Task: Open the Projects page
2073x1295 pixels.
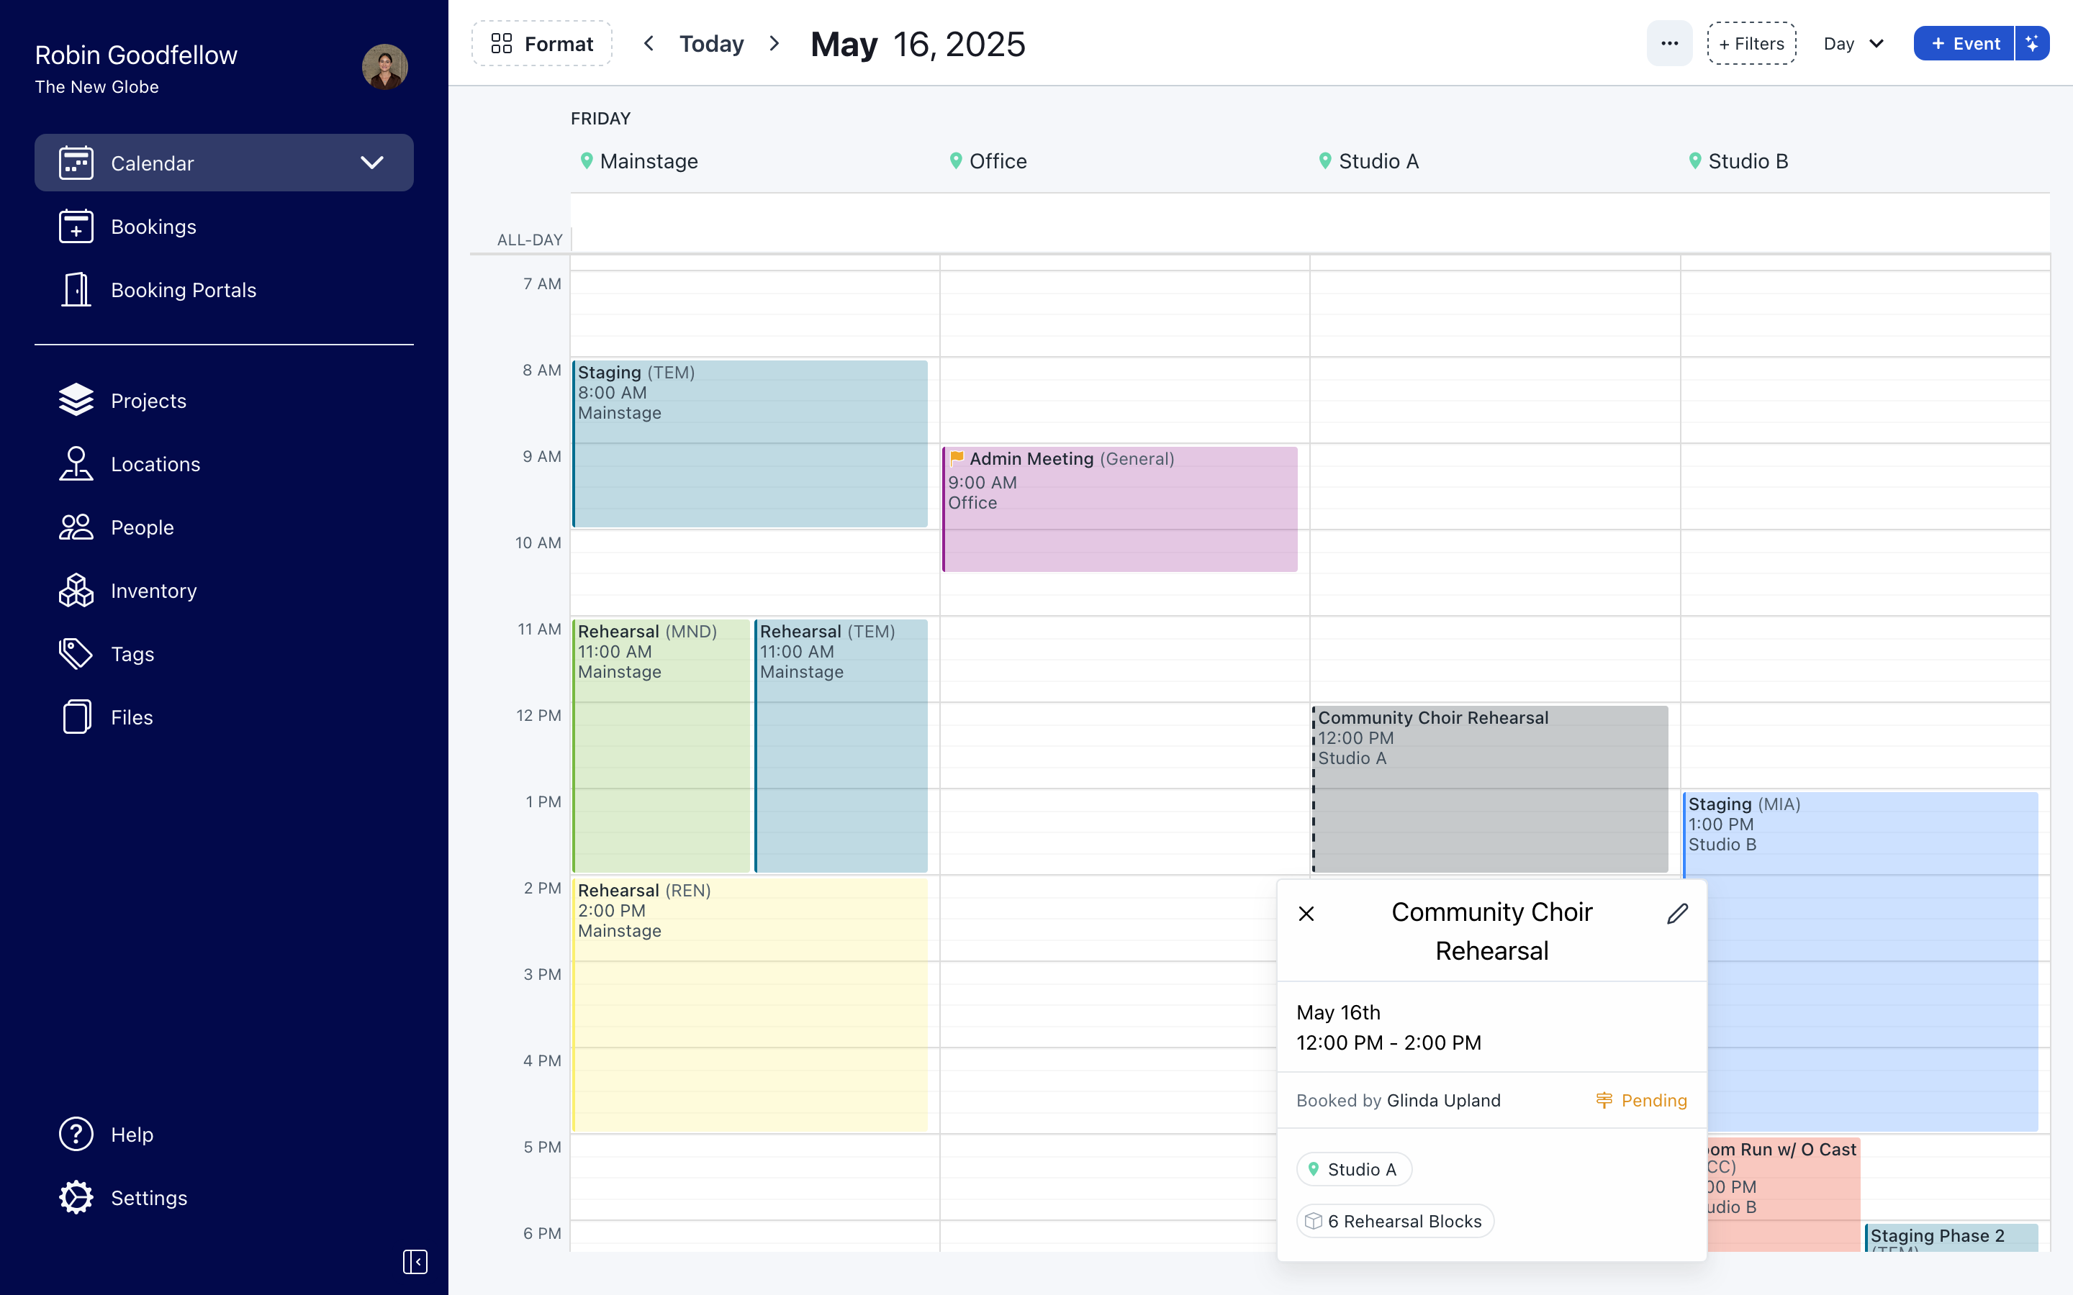Action: coord(148,401)
